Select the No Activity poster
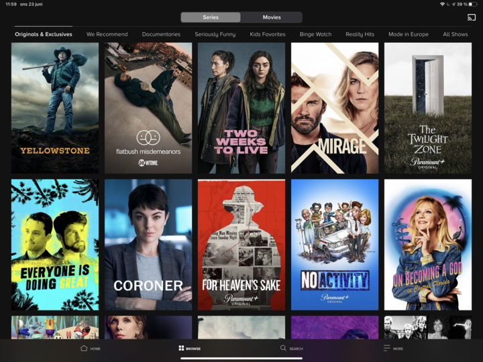This screenshot has height=362, width=483. point(335,245)
